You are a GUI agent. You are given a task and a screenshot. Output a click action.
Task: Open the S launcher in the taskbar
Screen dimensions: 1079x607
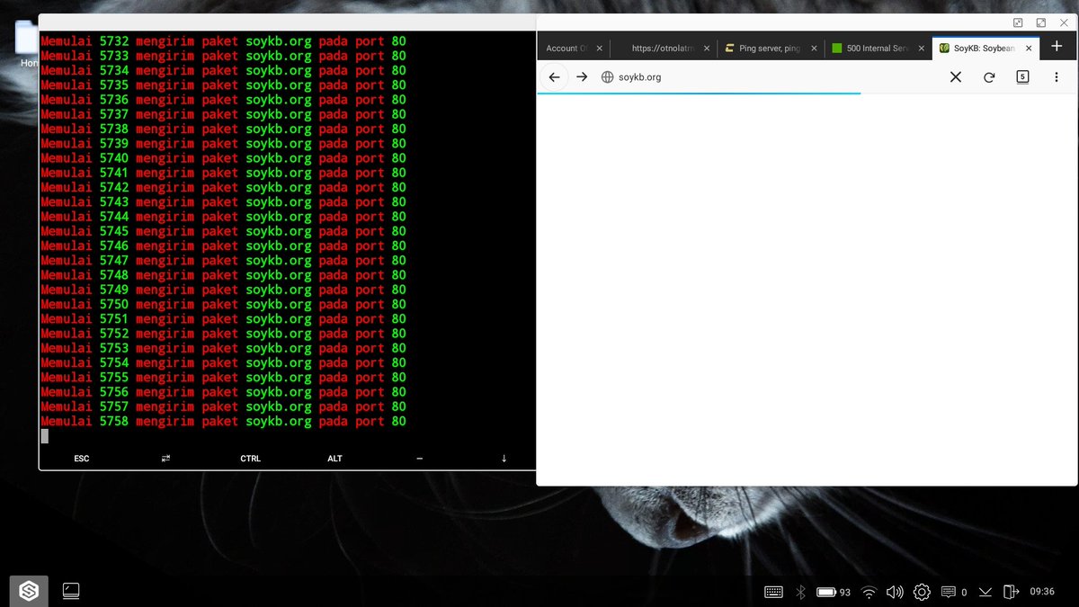coord(30,591)
